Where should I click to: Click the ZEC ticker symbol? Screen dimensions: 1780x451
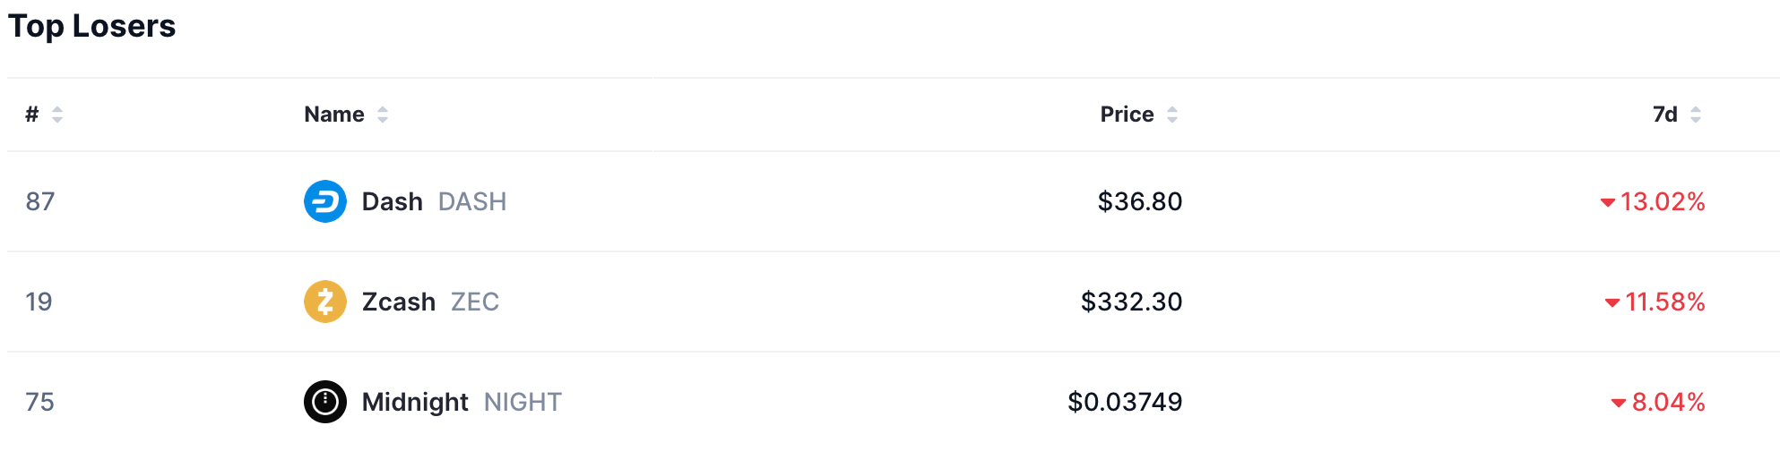coord(475,302)
